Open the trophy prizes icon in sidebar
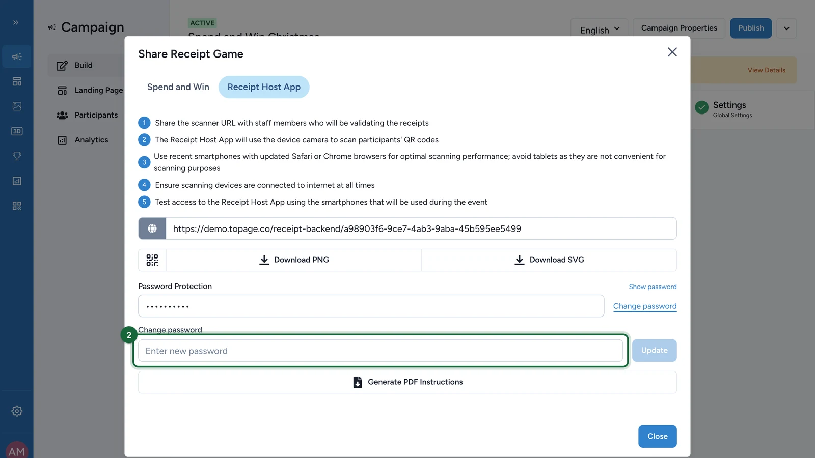Screen dimensions: 815x458 click(17, 156)
